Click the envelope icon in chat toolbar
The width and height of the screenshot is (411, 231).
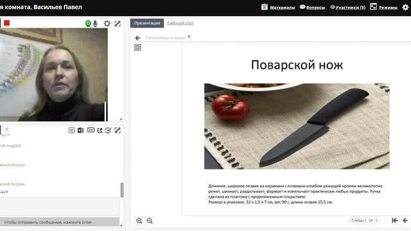[91, 130]
